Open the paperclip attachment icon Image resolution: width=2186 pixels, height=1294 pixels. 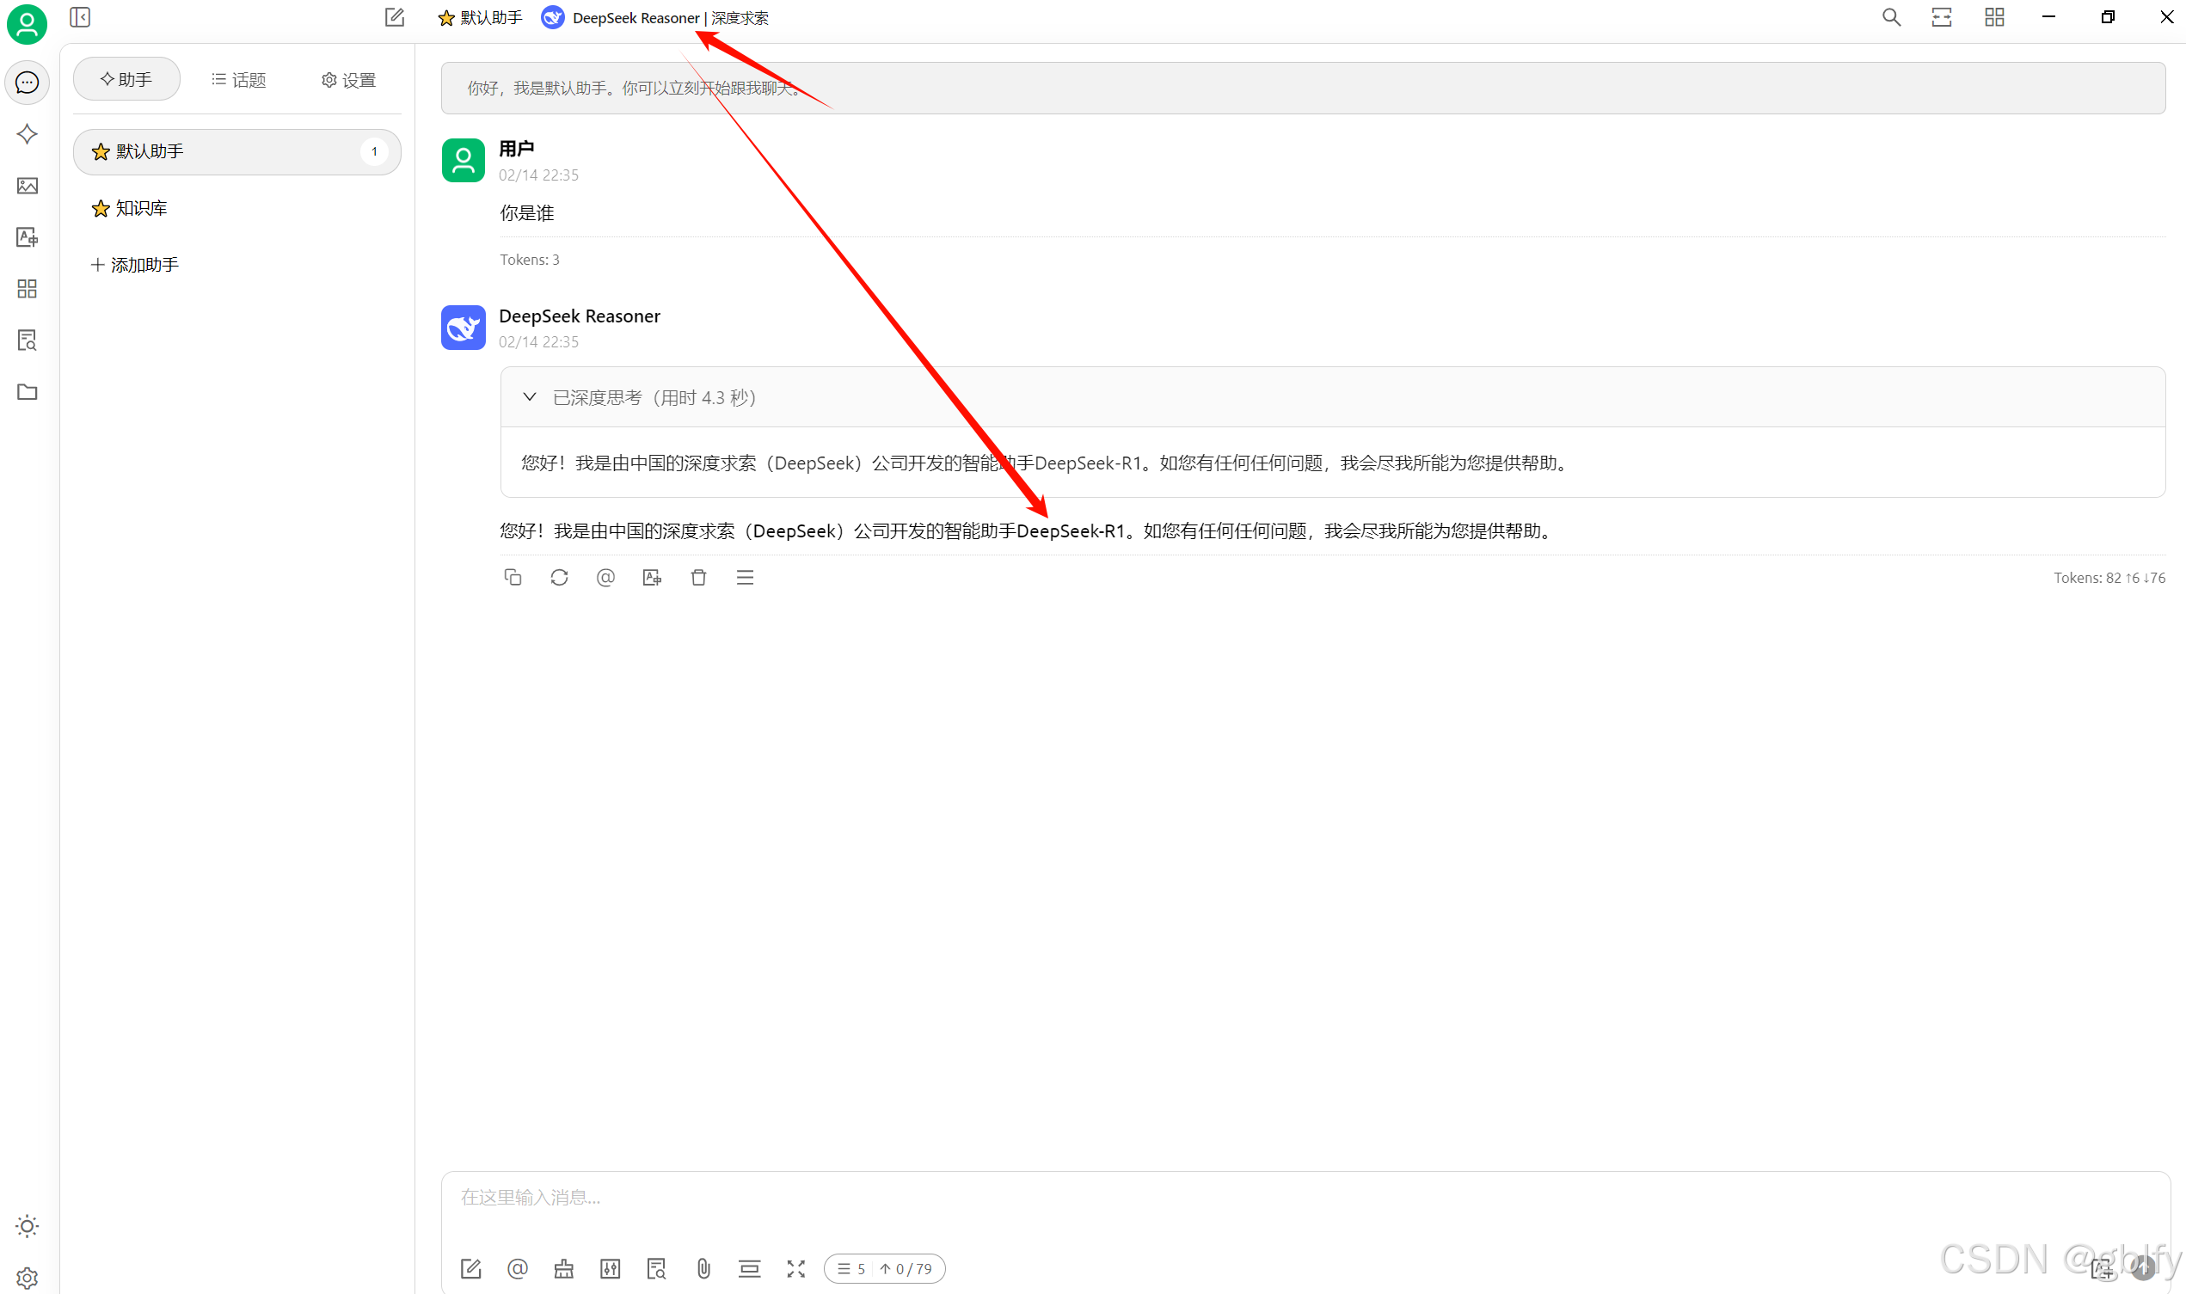pos(703,1269)
